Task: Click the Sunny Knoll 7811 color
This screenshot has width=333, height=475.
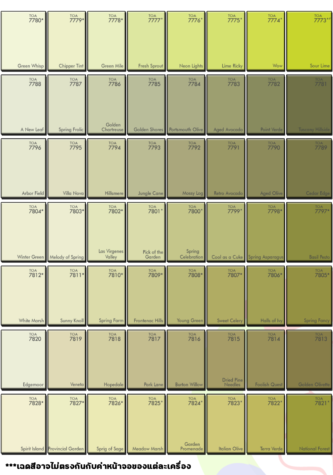Action: 67,296
